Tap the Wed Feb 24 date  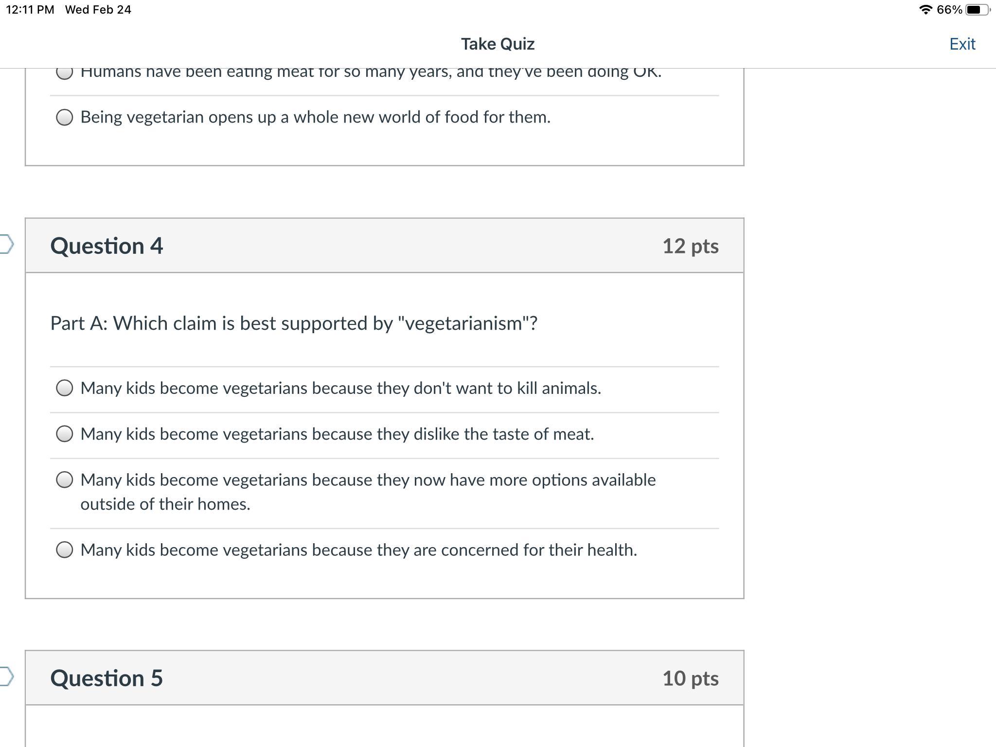(x=98, y=10)
